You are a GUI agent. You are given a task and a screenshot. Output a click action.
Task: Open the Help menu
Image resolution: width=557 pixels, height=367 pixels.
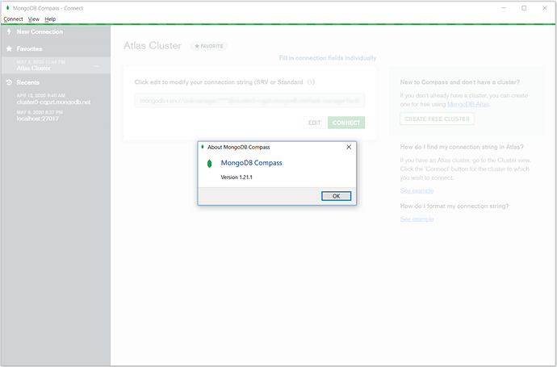pos(50,19)
